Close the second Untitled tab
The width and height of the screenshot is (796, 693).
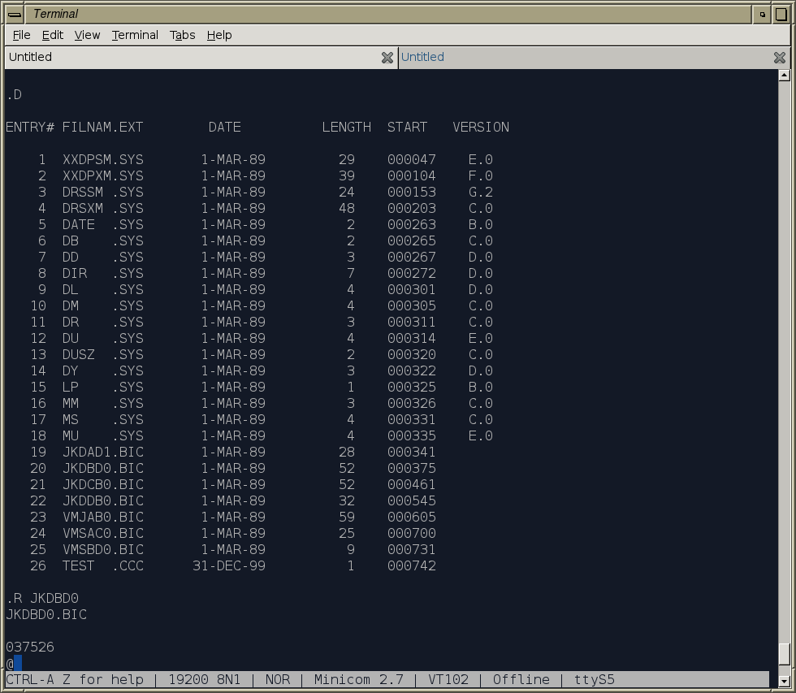779,58
